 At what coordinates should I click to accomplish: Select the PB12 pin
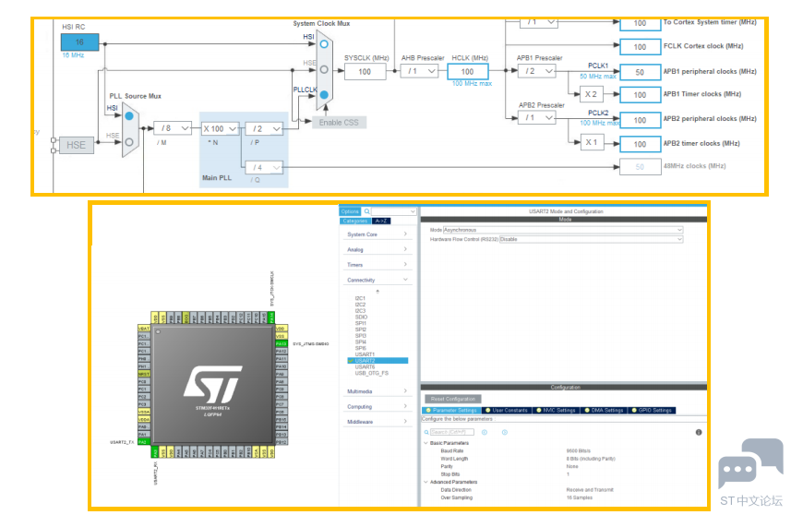pos(282,442)
